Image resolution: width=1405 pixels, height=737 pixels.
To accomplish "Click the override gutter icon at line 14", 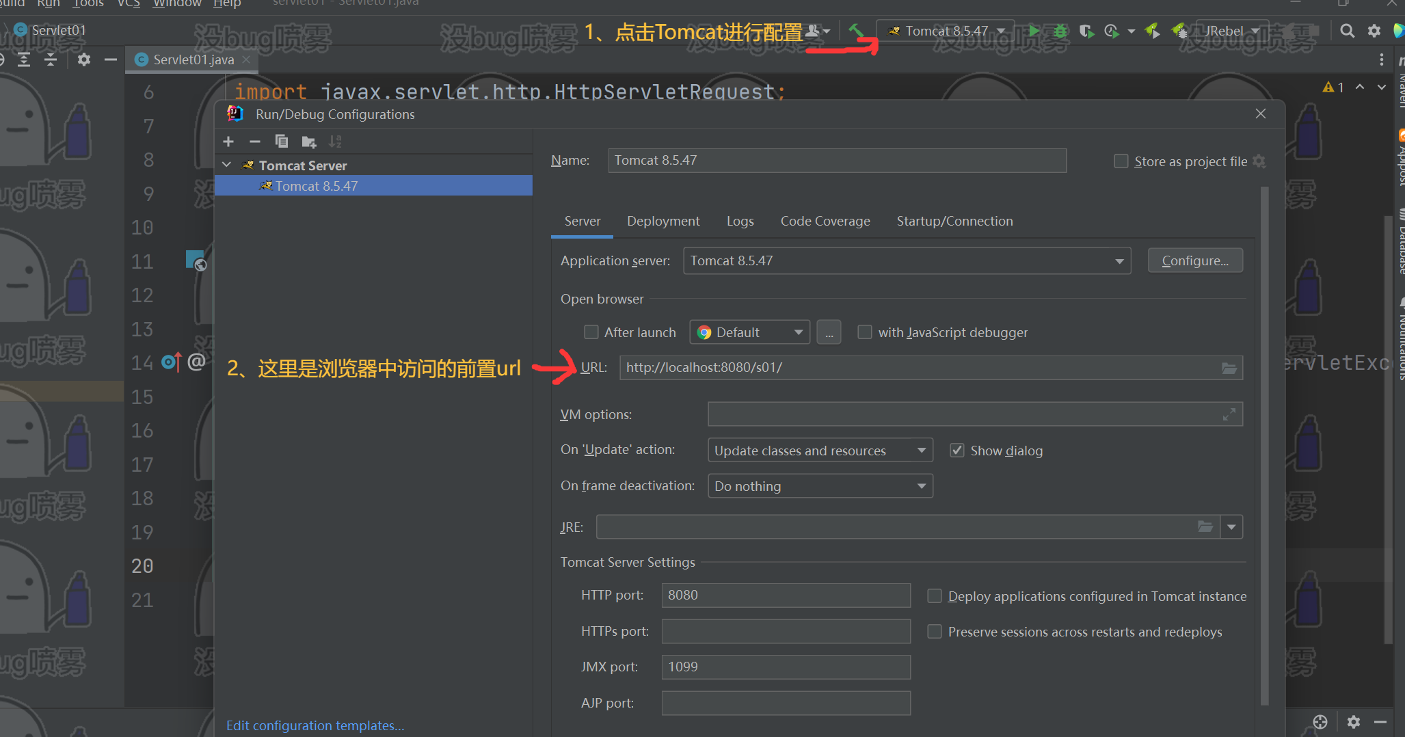I will [x=172, y=362].
